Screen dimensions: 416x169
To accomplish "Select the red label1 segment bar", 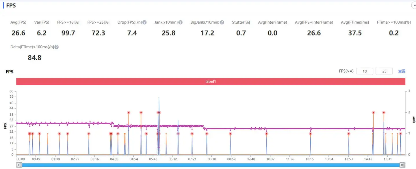I will click(211, 81).
